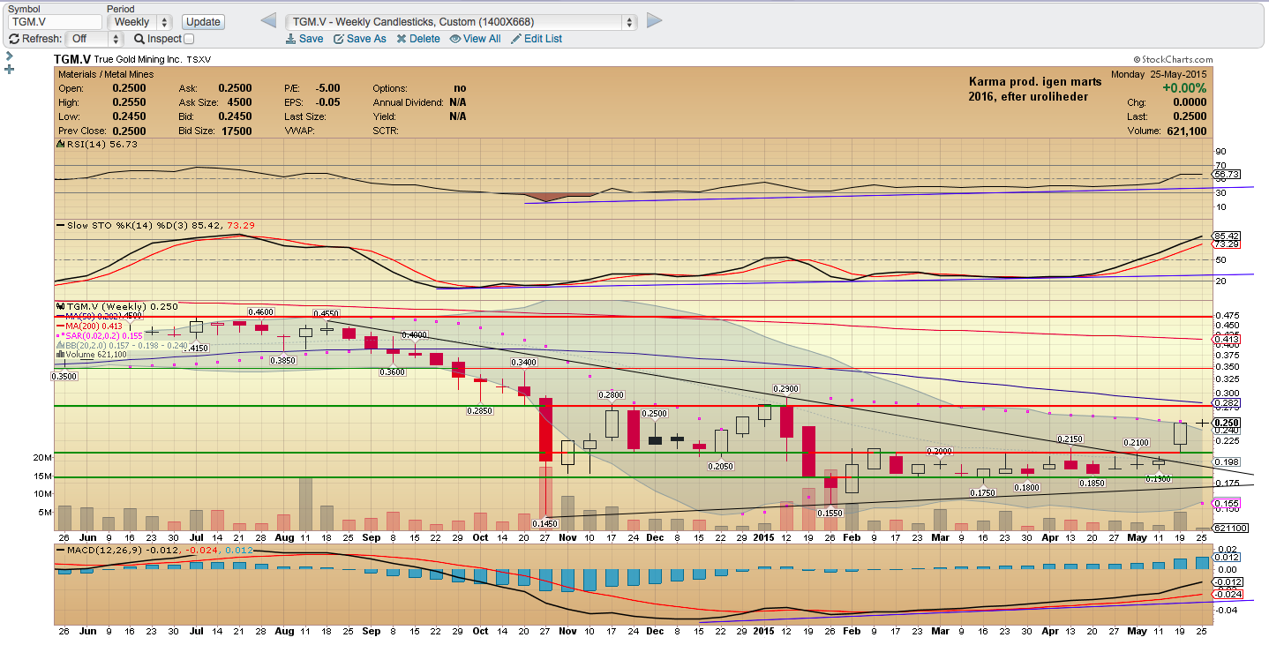Image resolution: width=1269 pixels, height=645 pixels.
Task: Click the Save download icon
Action: pyautogui.click(x=291, y=39)
